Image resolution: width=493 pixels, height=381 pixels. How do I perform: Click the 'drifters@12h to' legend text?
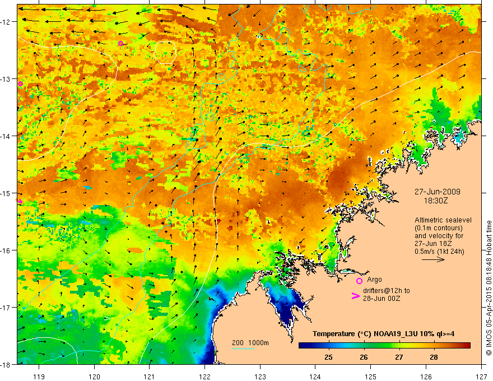click(x=387, y=291)
